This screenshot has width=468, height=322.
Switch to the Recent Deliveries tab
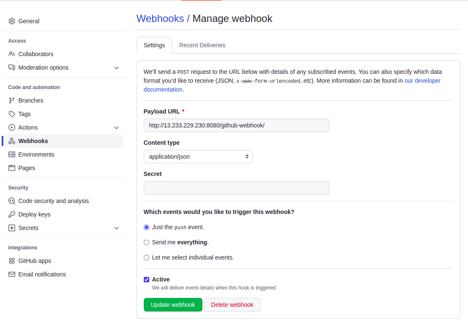(x=202, y=45)
